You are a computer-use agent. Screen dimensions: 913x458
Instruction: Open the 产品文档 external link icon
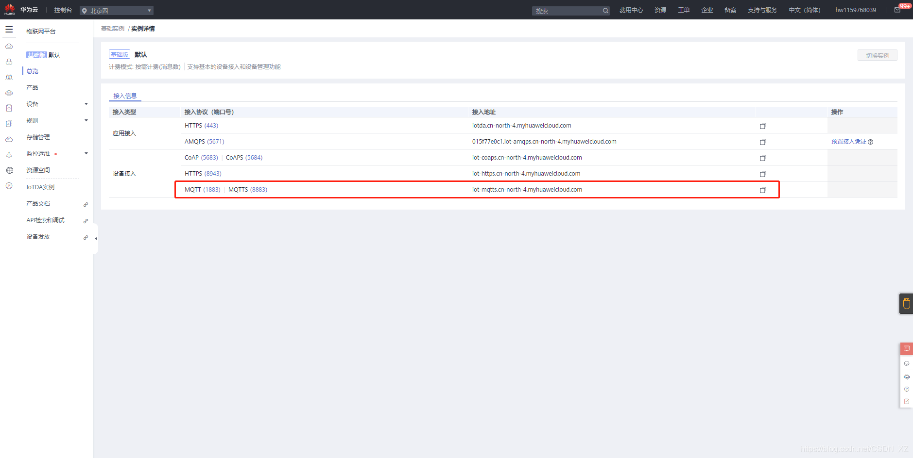pyautogui.click(x=86, y=204)
